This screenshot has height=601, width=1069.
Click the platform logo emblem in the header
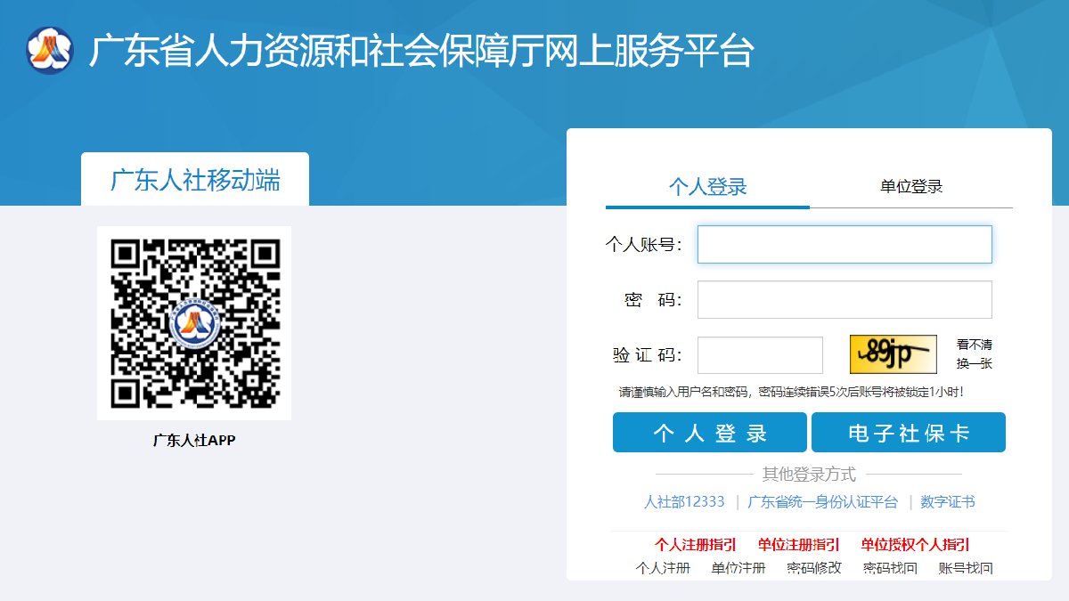point(50,51)
